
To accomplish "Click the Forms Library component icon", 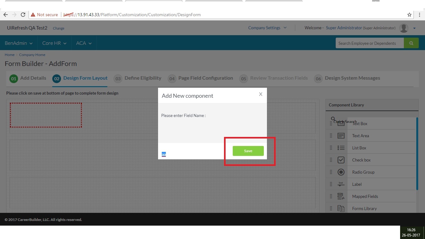I will pos(341,209).
